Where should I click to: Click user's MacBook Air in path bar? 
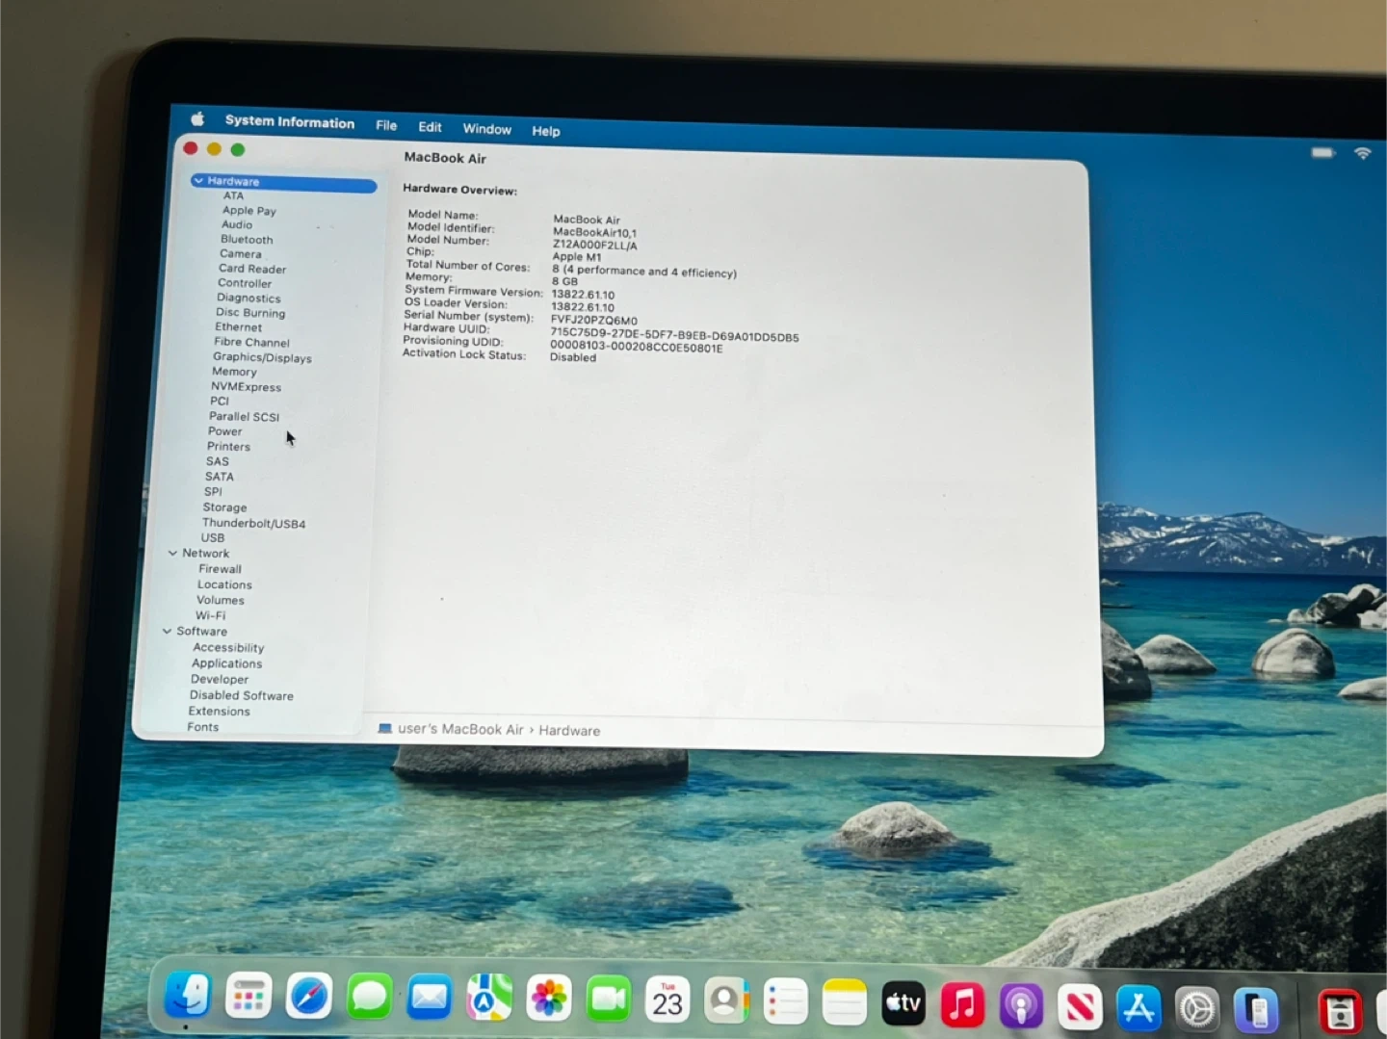click(x=459, y=729)
